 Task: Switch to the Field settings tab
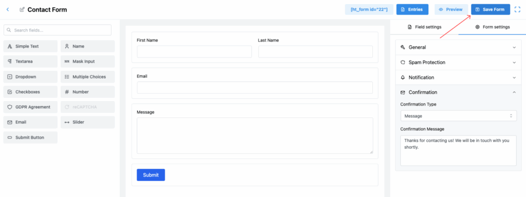click(x=424, y=27)
